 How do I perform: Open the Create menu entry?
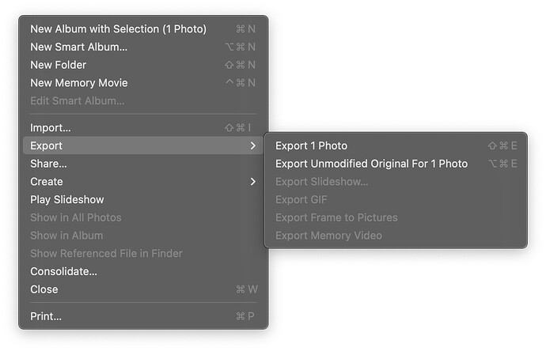click(x=47, y=182)
